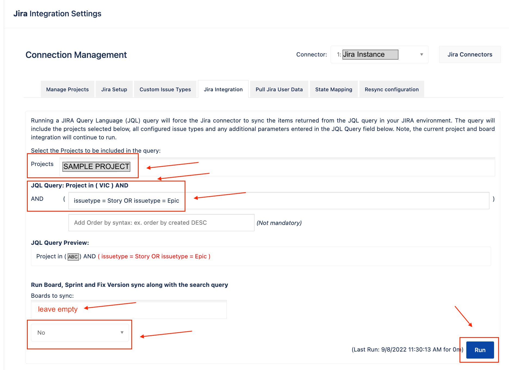Click the Jira Connectors button
This screenshot has height=370, width=509.
470,55
